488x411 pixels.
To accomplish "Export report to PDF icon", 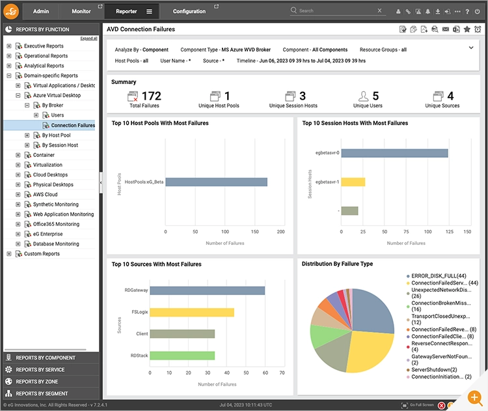I will 424,29.
